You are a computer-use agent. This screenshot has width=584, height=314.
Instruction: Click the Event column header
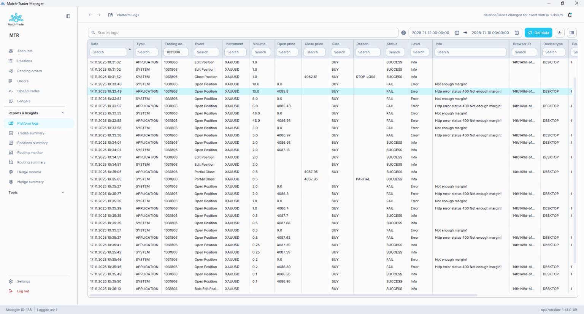coord(200,44)
